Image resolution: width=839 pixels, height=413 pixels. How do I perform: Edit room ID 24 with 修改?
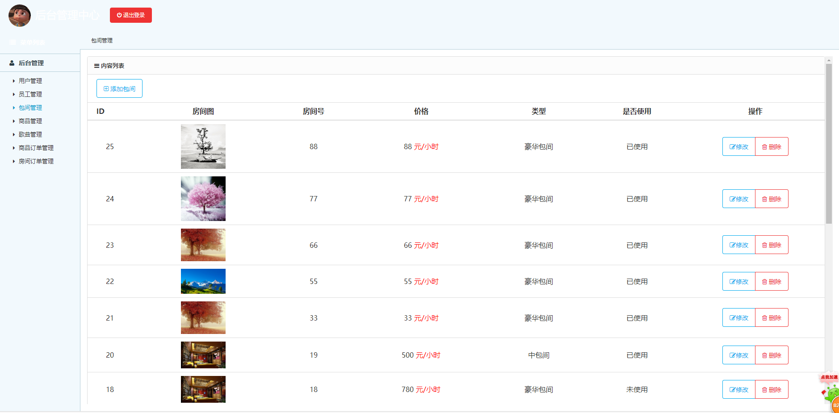pos(739,199)
